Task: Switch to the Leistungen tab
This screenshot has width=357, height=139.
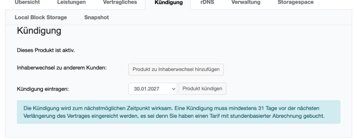Action: [x=71, y=2]
